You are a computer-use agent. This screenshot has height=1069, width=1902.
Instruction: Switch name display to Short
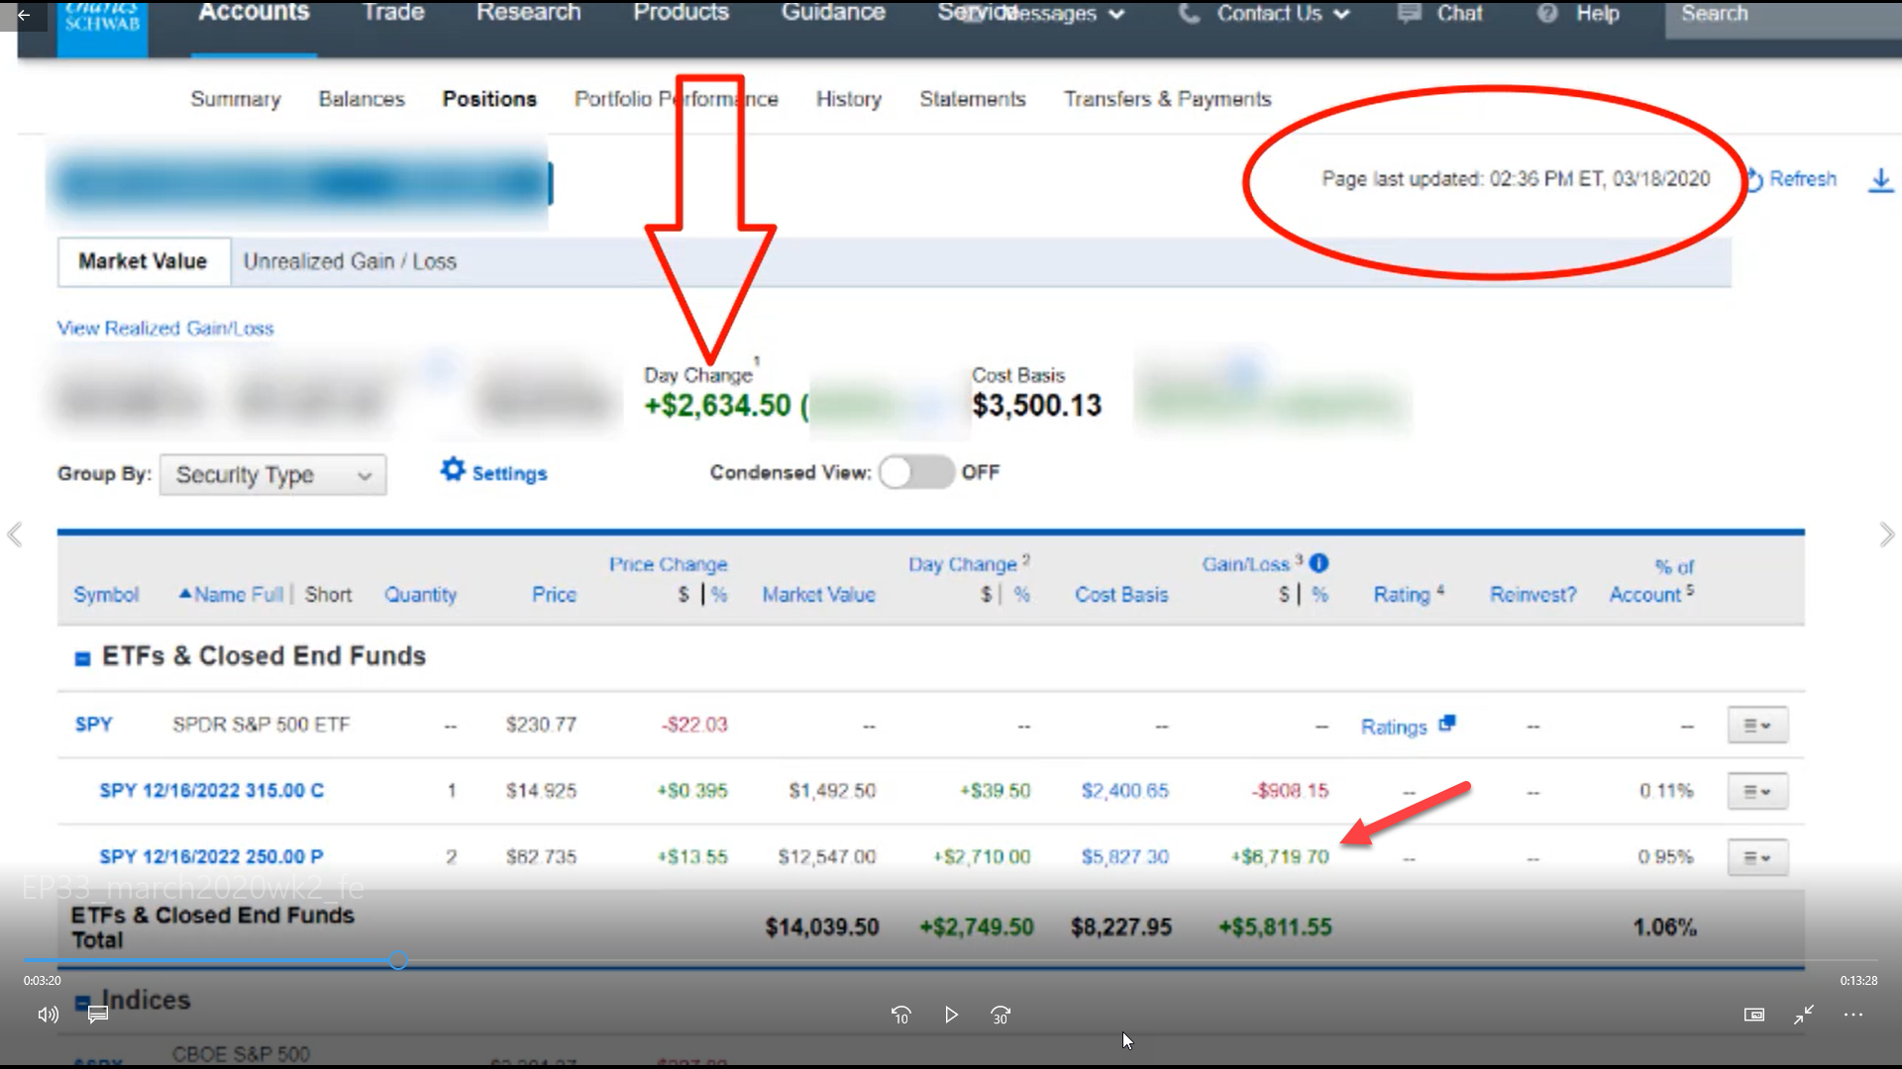(328, 595)
